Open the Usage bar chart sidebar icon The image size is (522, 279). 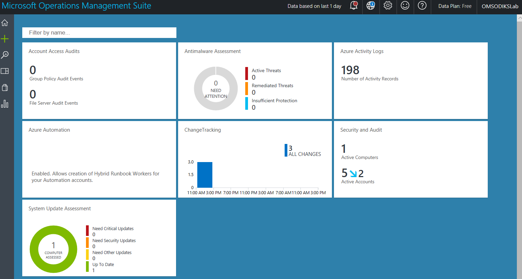coord(5,104)
